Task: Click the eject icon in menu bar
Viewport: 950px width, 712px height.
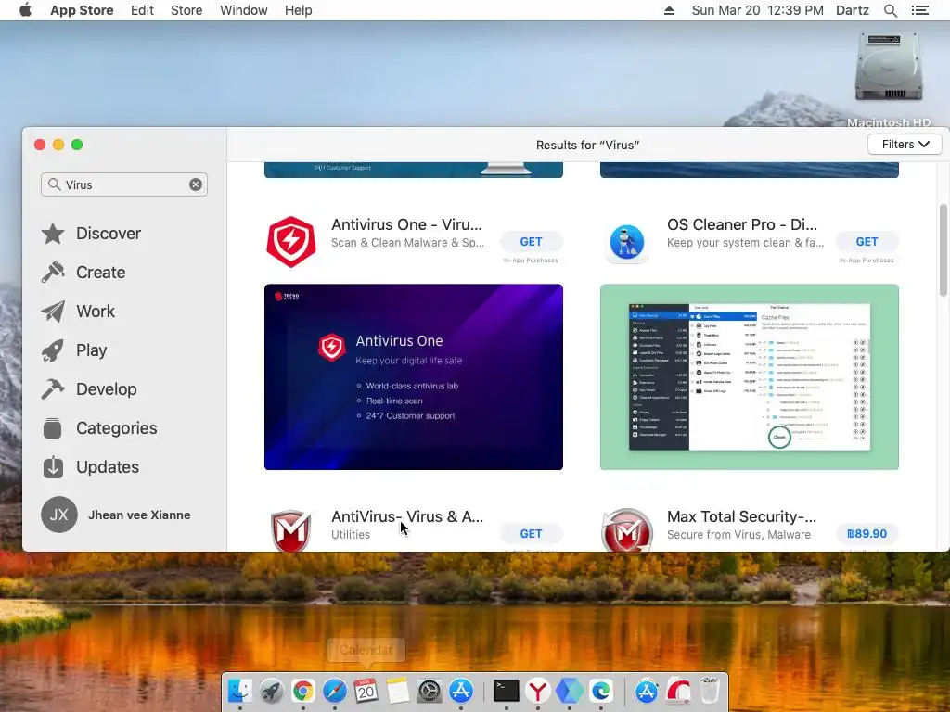Action: (669, 10)
